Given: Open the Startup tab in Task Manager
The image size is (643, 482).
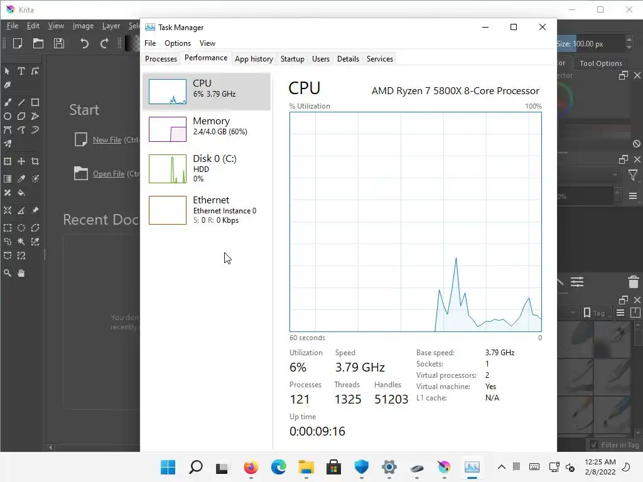Looking at the screenshot, I should pyautogui.click(x=293, y=59).
